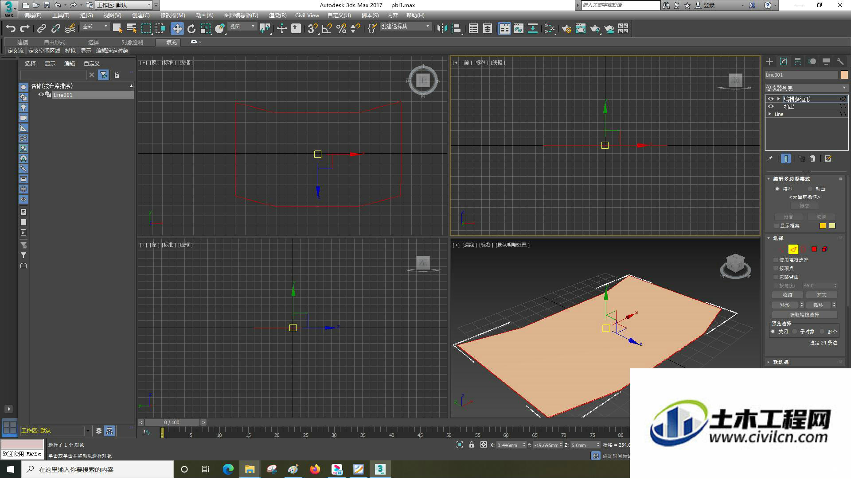
Task: Undo using the toolbar undo arrow
Action: tap(11, 29)
